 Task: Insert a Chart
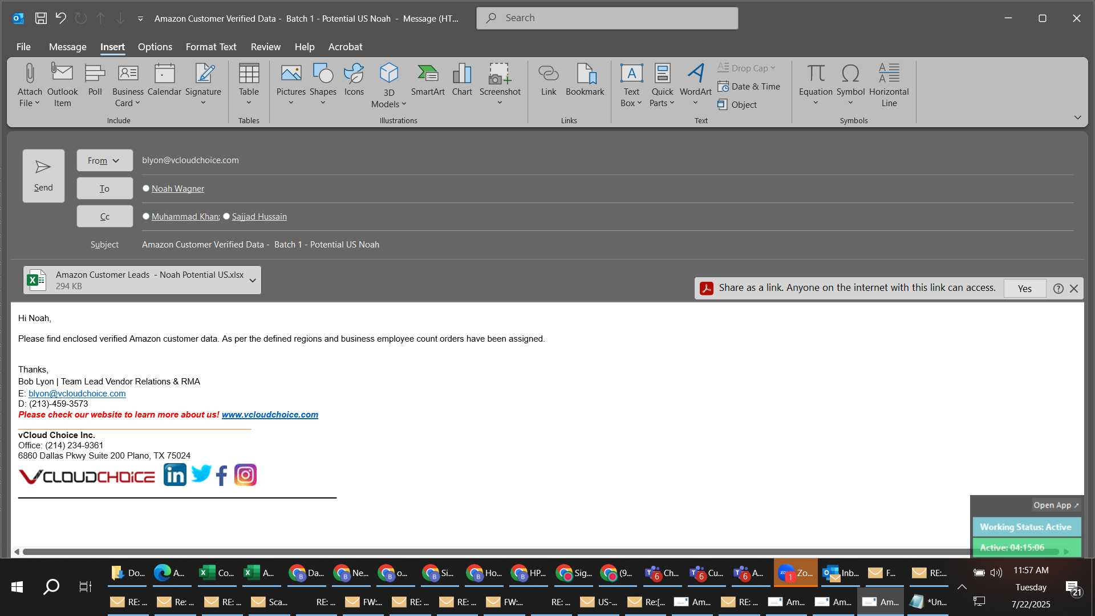pos(462,80)
